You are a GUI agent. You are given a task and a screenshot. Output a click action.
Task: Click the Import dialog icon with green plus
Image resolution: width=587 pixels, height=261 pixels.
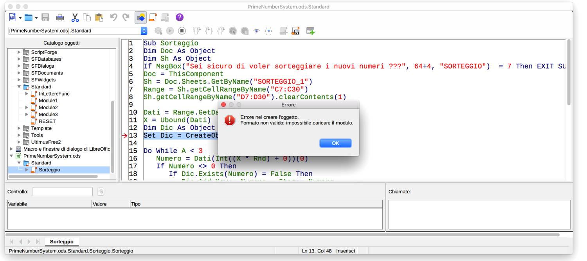pyautogui.click(x=311, y=31)
